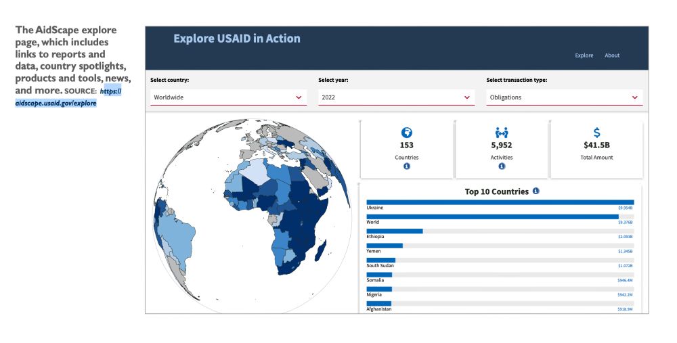Select the $918.9M Afghanistan amount
This screenshot has width=677, height=343.
click(x=625, y=309)
